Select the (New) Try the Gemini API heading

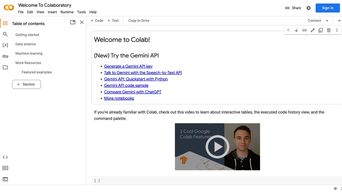click(126, 56)
